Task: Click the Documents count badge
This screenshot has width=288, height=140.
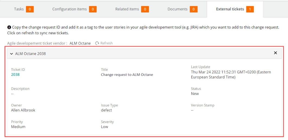Action: coord(193,9)
